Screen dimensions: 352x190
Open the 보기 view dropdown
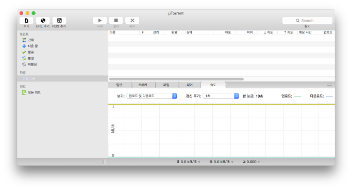coord(152,96)
